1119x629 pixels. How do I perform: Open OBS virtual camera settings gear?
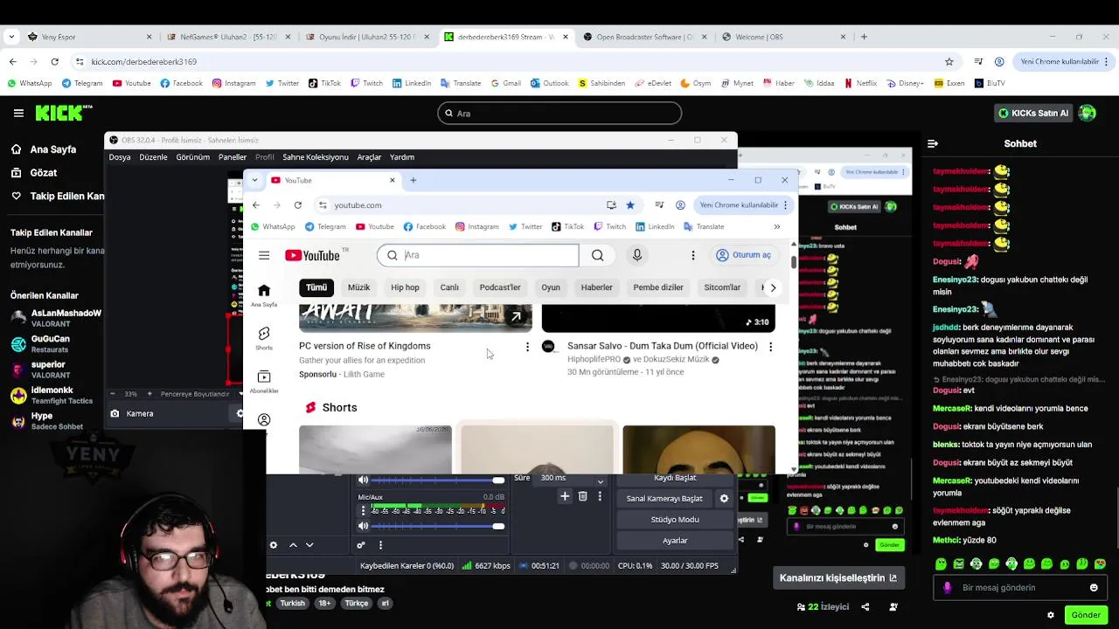click(724, 498)
